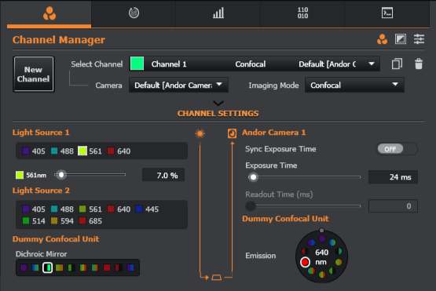Viewport: 436px width, 291px height.
Task: Open the histogram bar chart tab
Action: coord(218,13)
